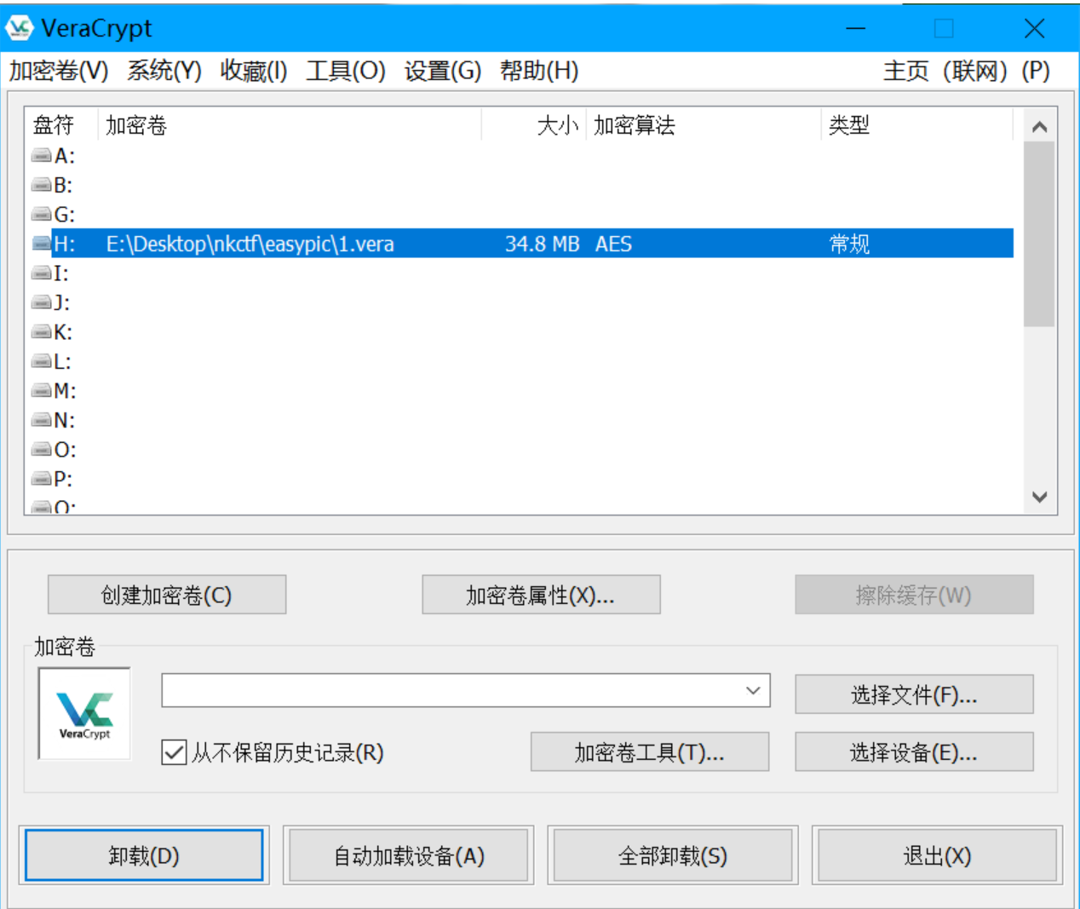
Task: Click the 常规 type cell
Action: tap(849, 245)
